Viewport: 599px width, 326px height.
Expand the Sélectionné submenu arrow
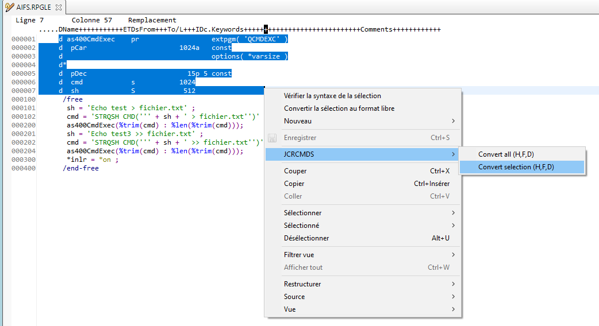(453, 226)
